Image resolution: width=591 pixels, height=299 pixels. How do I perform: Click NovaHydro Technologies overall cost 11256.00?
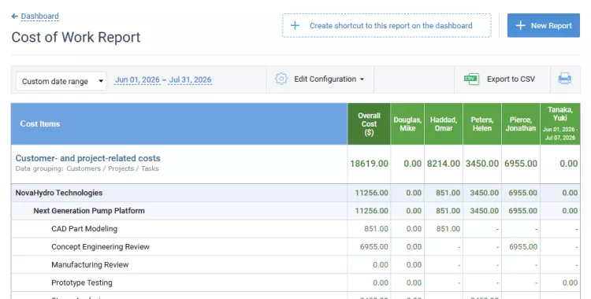372,193
